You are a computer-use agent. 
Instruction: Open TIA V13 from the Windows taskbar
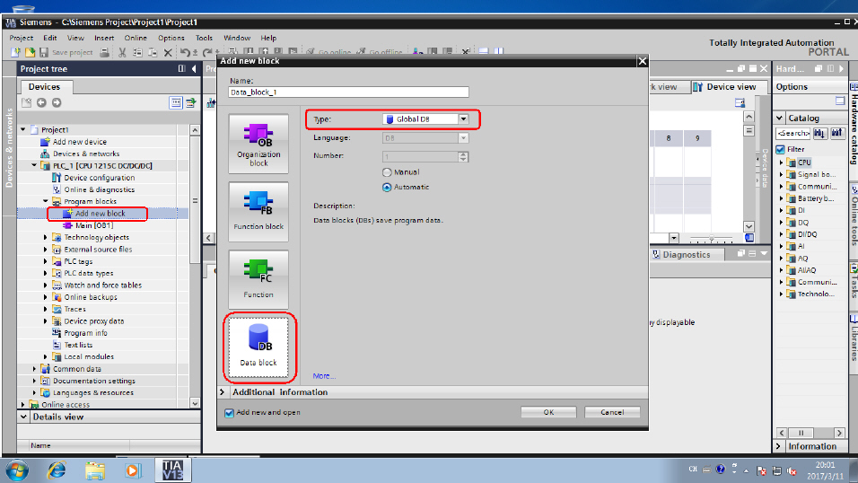click(173, 470)
